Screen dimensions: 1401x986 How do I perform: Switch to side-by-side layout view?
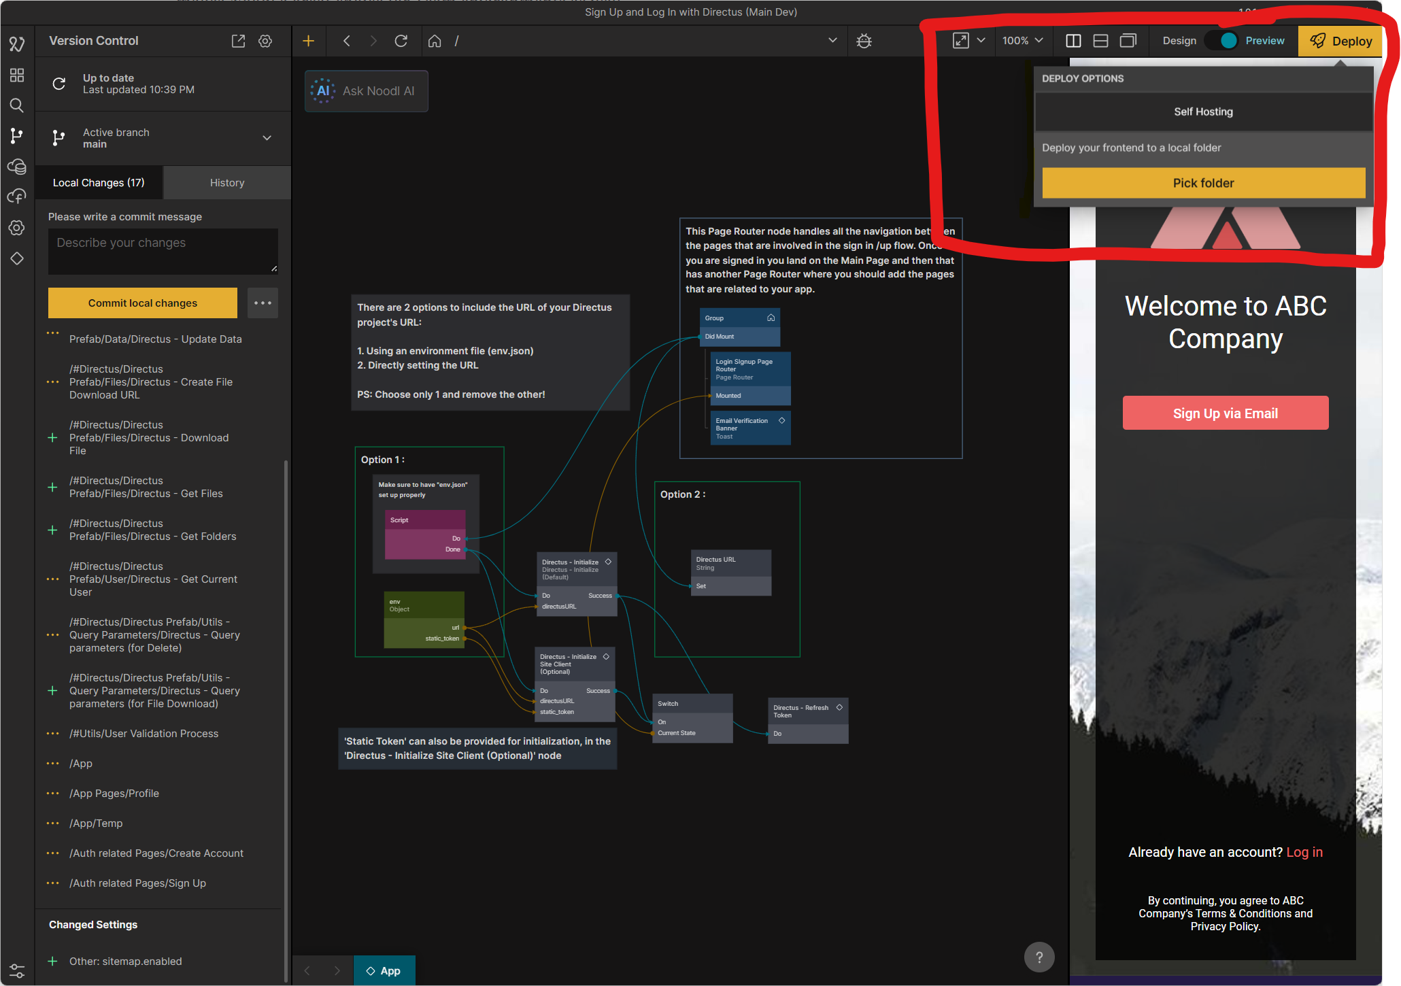(x=1073, y=41)
